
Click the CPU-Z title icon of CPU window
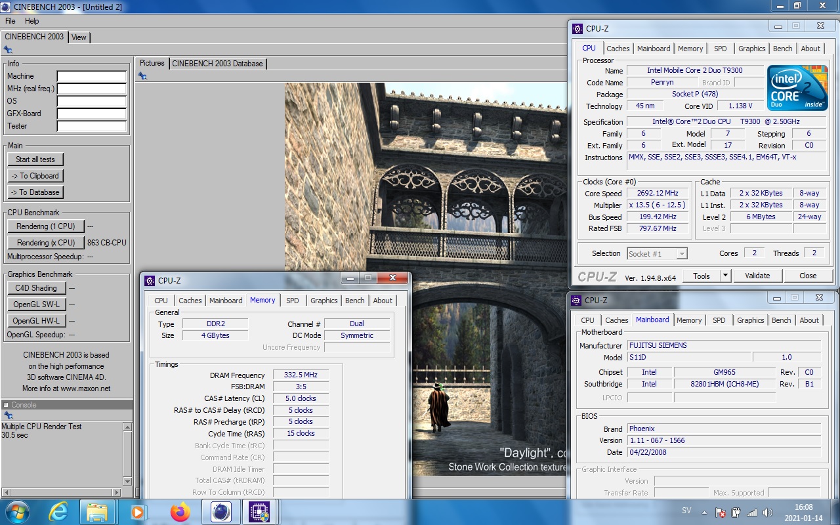(x=577, y=29)
